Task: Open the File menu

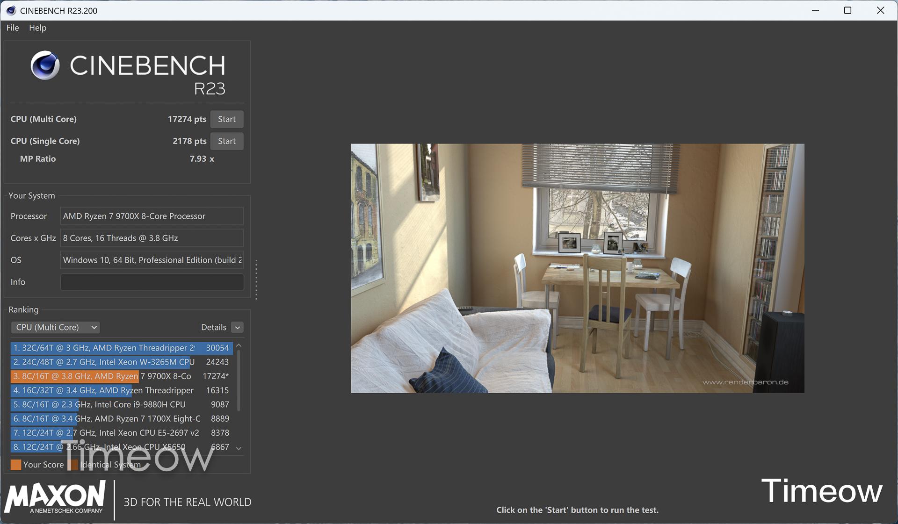Action: point(13,28)
